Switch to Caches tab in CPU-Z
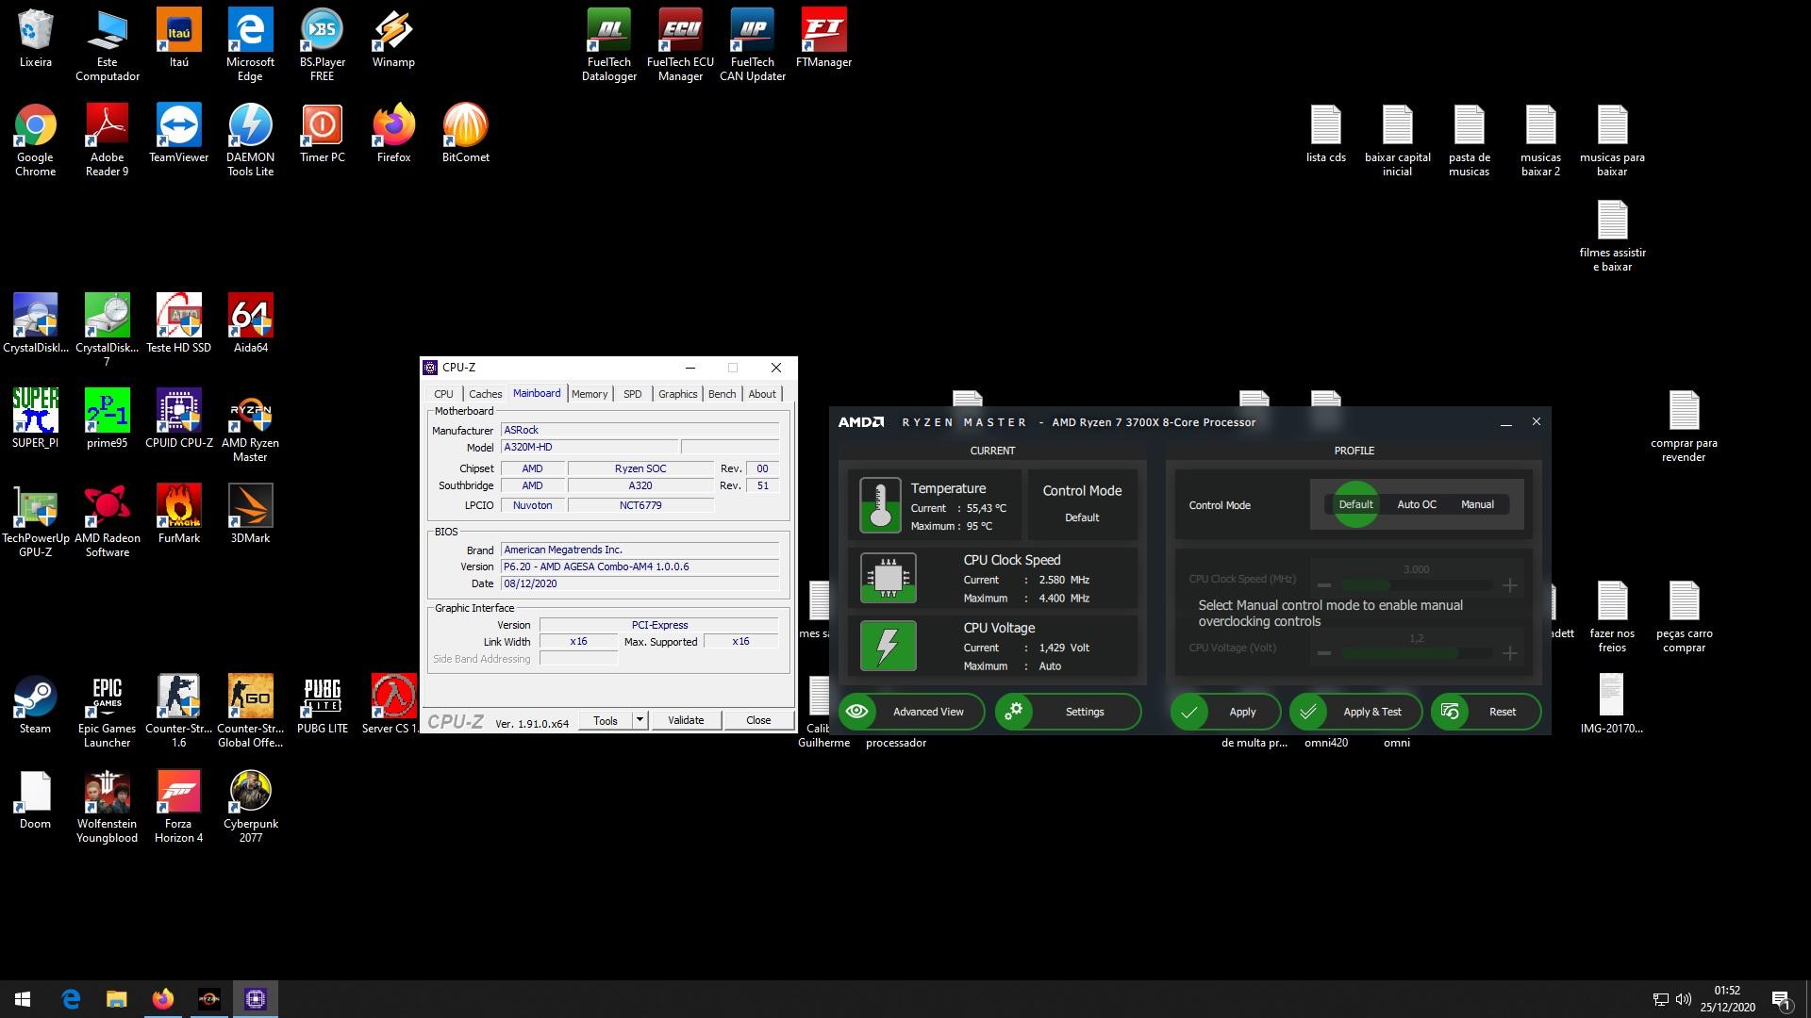 point(485,394)
